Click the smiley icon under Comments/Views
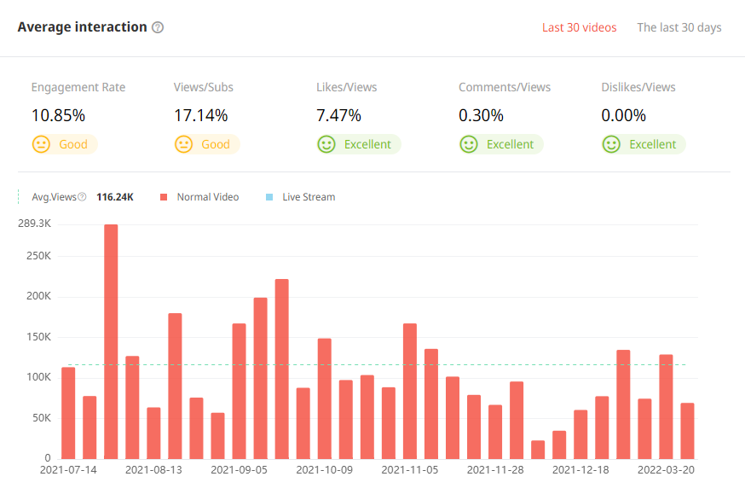 pos(469,144)
